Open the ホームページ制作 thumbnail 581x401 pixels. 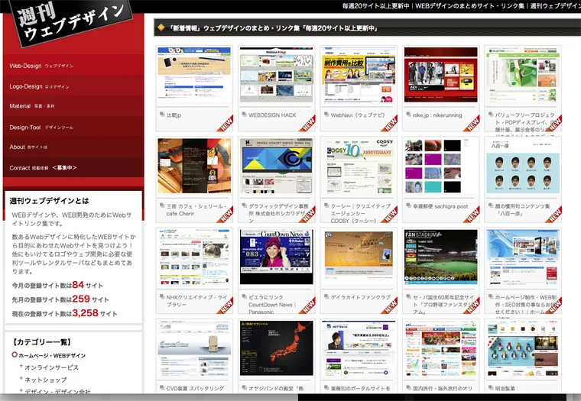522,257
